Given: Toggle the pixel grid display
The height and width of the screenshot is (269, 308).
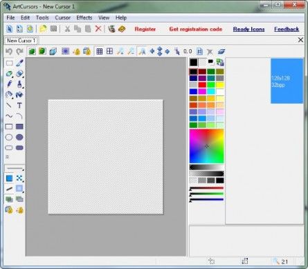Looking at the screenshot, I should point(100,51).
